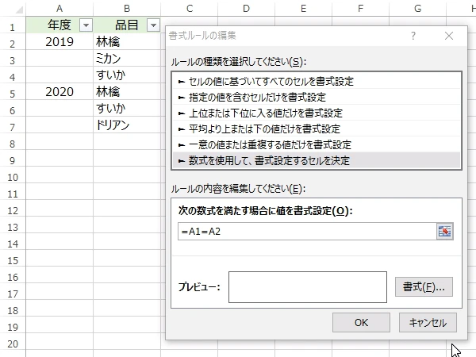
Task: Click the formula field containing =A1=A2
Action: tap(307, 232)
